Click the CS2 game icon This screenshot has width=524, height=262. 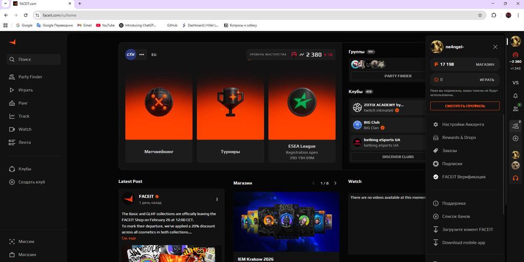130,54
